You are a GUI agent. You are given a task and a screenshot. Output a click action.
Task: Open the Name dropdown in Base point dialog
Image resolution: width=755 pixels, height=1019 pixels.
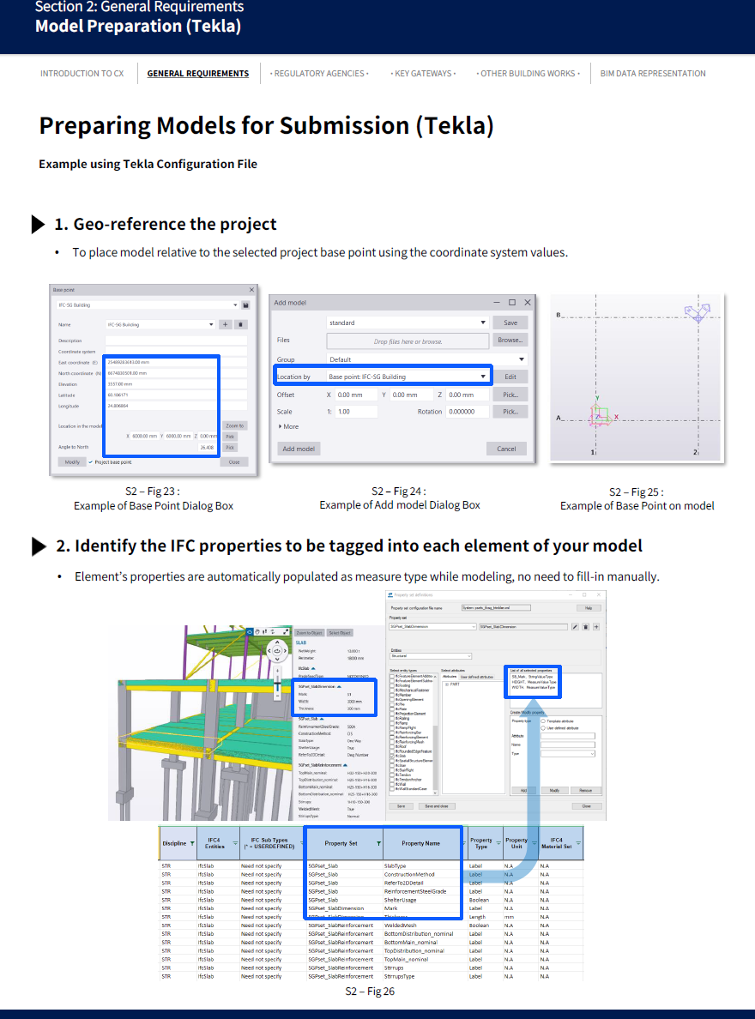click(x=160, y=324)
